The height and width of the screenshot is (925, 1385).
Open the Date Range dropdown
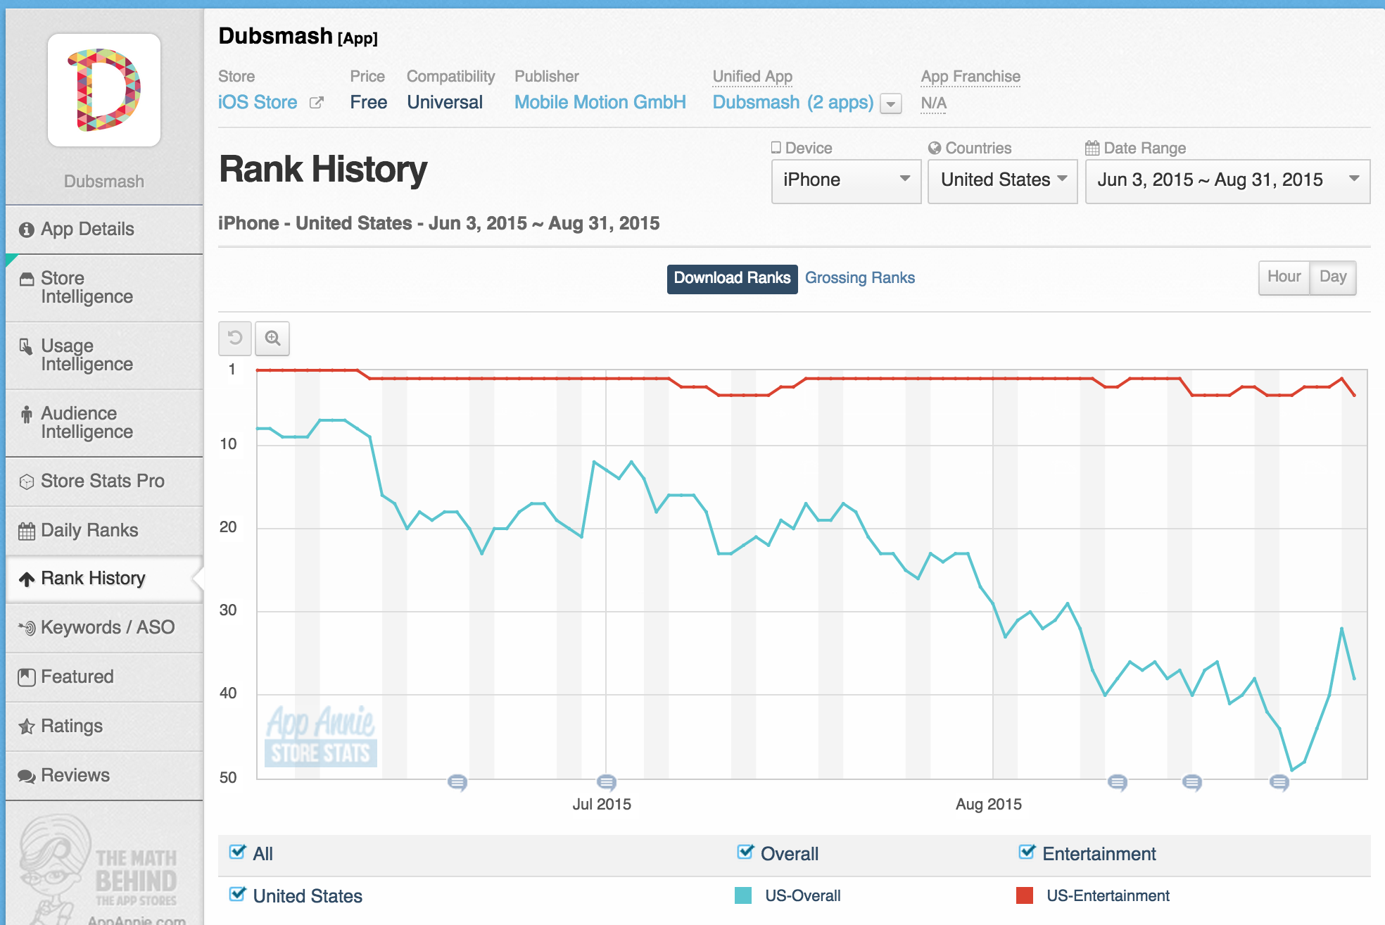(x=1227, y=180)
